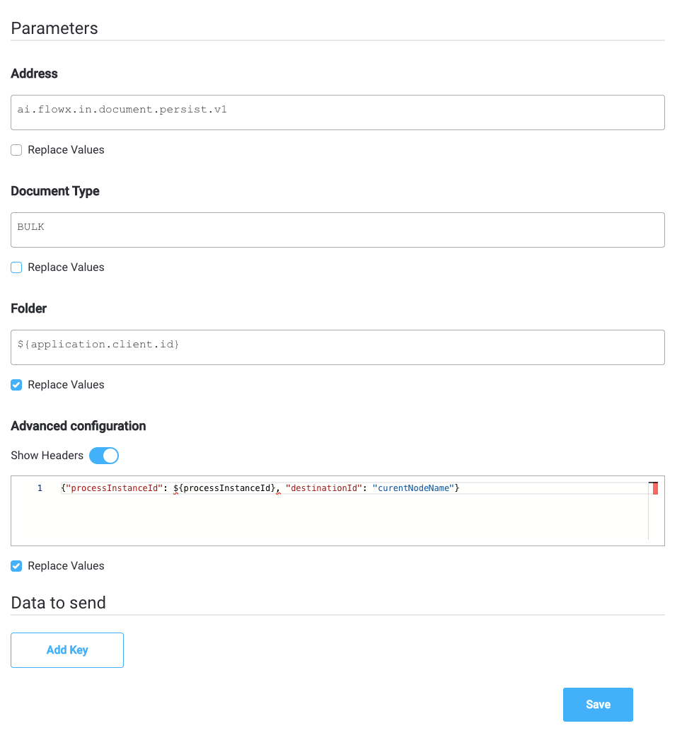Click the Folder field with application.client.id
Image resolution: width=682 pixels, height=733 pixels.
(337, 347)
